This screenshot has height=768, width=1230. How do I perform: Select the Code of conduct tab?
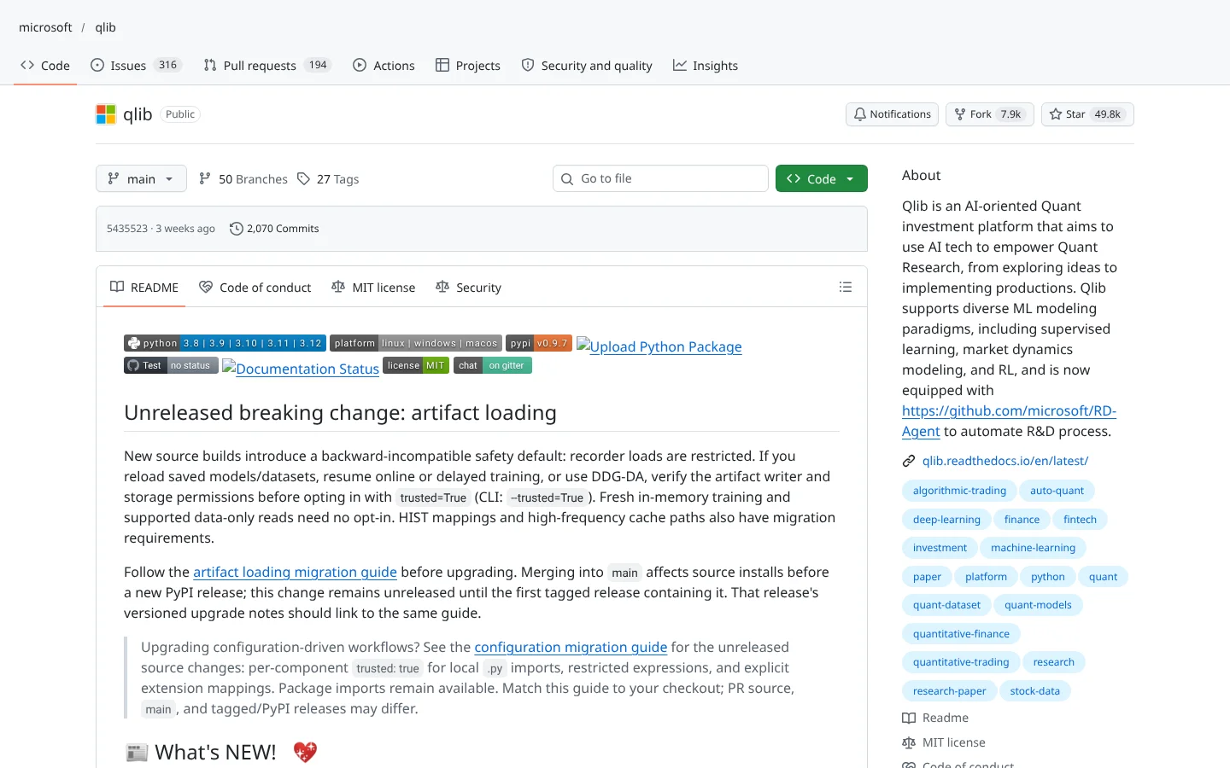point(255,288)
